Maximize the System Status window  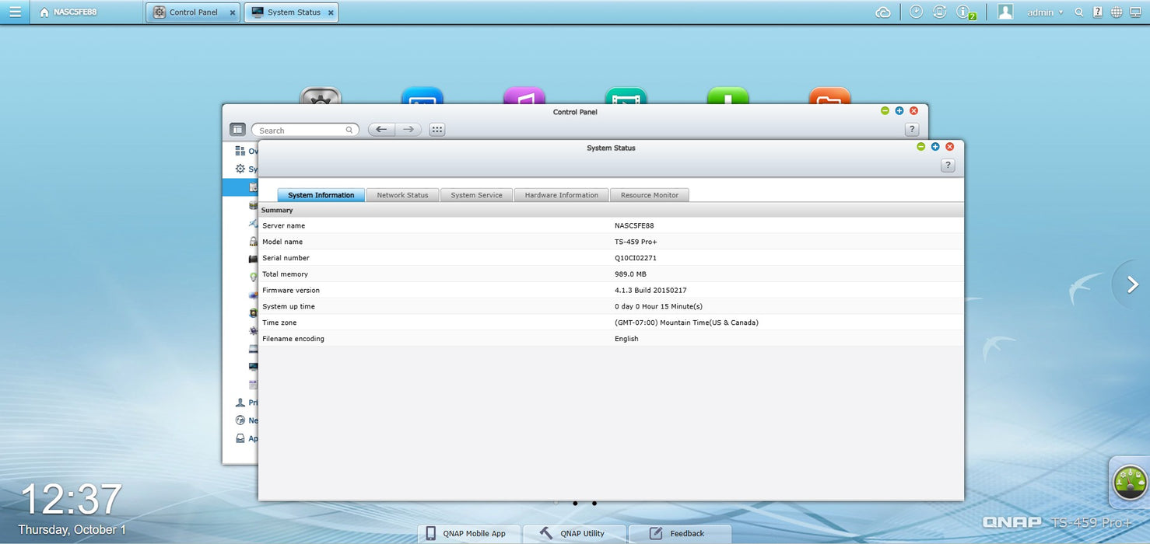935,146
